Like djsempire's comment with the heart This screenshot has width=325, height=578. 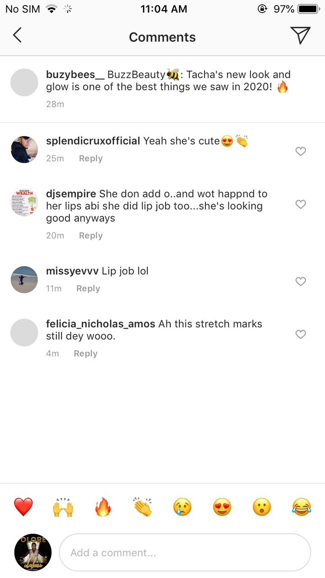point(301,205)
